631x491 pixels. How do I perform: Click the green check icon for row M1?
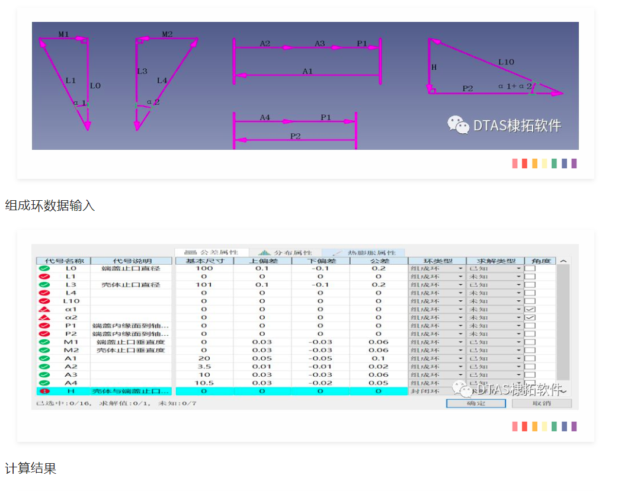coord(44,342)
